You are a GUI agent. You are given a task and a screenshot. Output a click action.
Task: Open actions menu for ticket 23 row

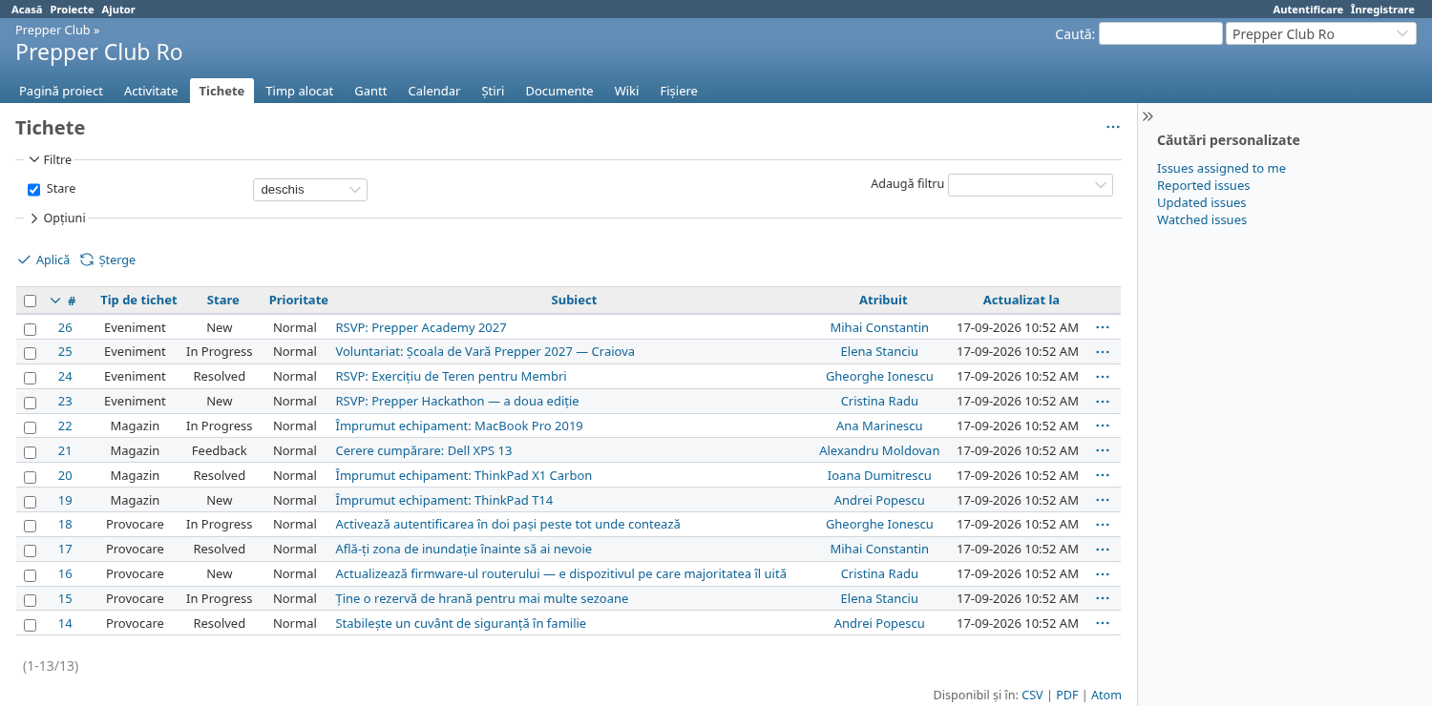[x=1103, y=402]
